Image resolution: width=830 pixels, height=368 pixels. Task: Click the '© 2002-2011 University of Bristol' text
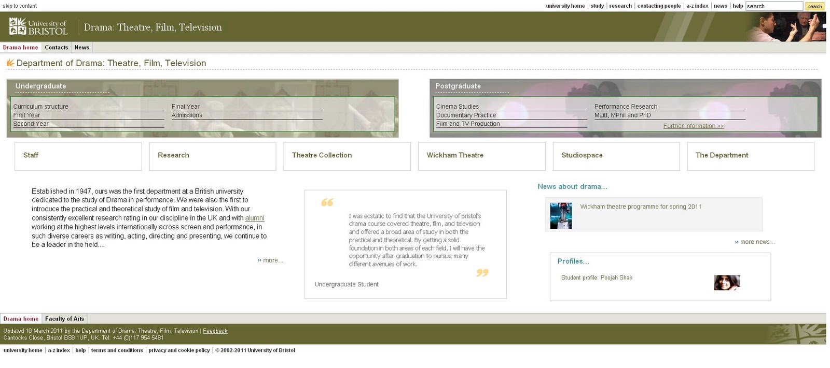coord(255,350)
